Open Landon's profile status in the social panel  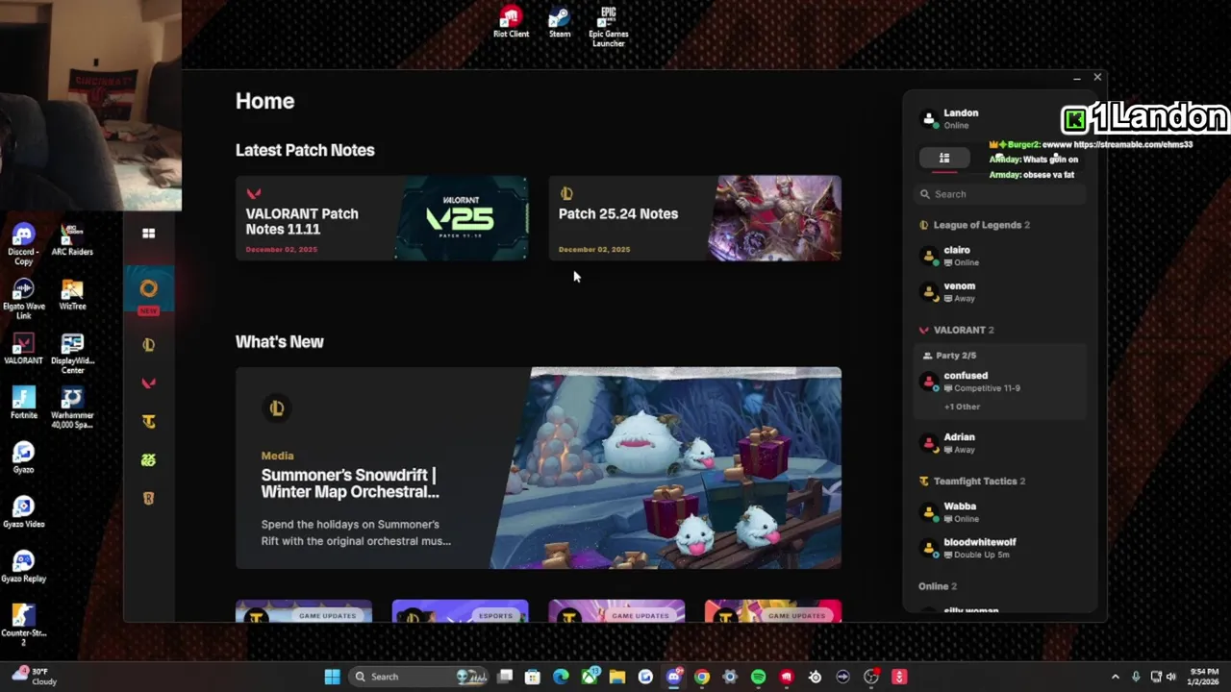point(951,118)
